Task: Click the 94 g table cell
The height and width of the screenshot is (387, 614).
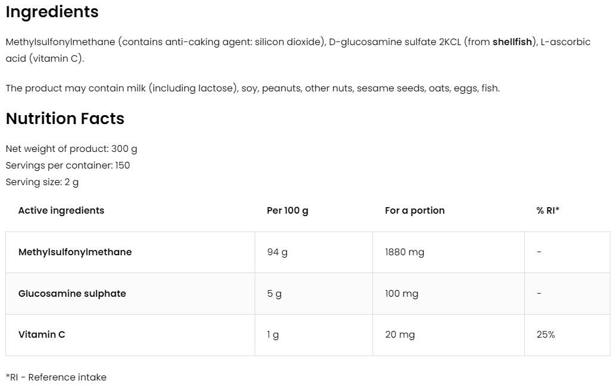Action: pos(277,252)
